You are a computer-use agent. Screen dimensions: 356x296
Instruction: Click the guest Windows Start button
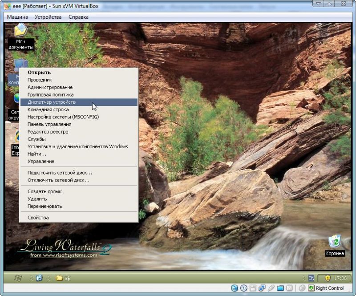click(18, 278)
